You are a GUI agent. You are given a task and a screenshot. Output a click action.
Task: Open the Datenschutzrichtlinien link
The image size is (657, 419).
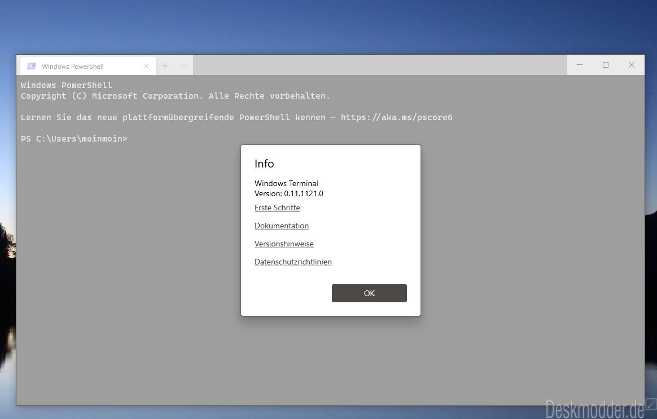click(x=293, y=262)
